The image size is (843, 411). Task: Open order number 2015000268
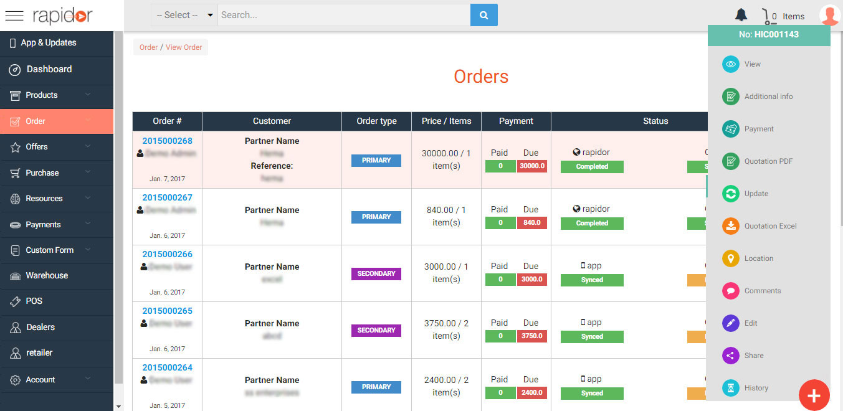click(x=167, y=141)
